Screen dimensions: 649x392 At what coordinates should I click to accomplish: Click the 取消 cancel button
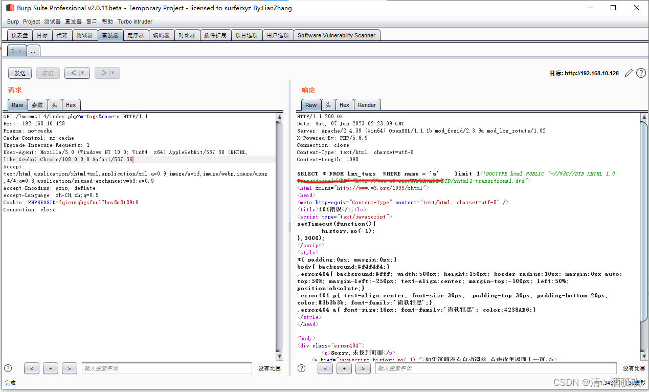(x=48, y=73)
